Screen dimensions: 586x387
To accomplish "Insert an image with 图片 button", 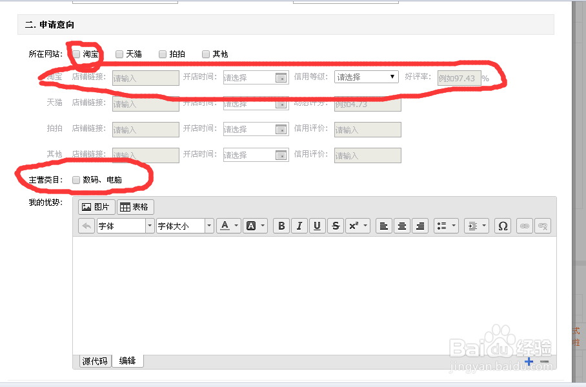I will (x=96, y=207).
